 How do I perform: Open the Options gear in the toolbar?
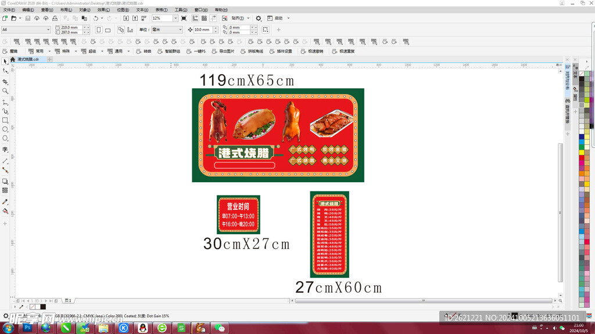point(259,19)
